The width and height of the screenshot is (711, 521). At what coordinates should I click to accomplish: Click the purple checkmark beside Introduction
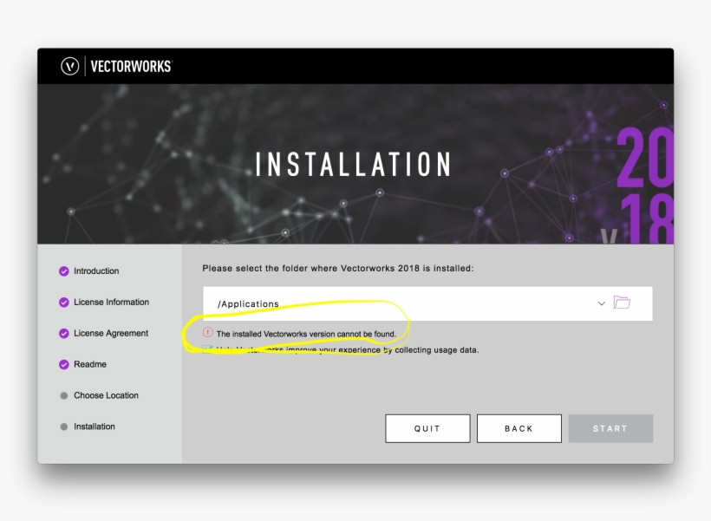click(x=64, y=271)
